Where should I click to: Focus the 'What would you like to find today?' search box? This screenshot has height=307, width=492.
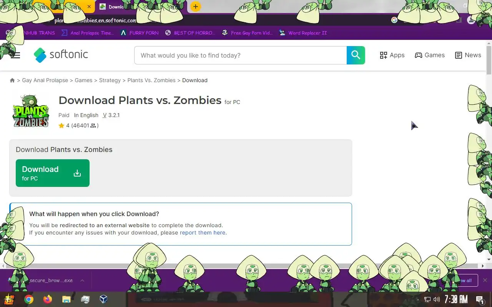coord(240,55)
